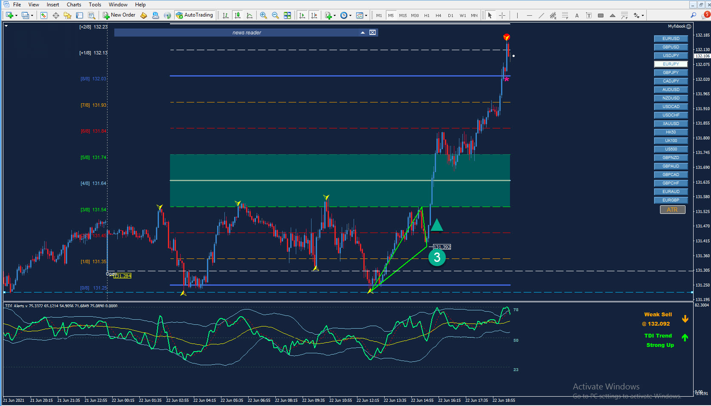Select the draw trendline tool

point(541,15)
